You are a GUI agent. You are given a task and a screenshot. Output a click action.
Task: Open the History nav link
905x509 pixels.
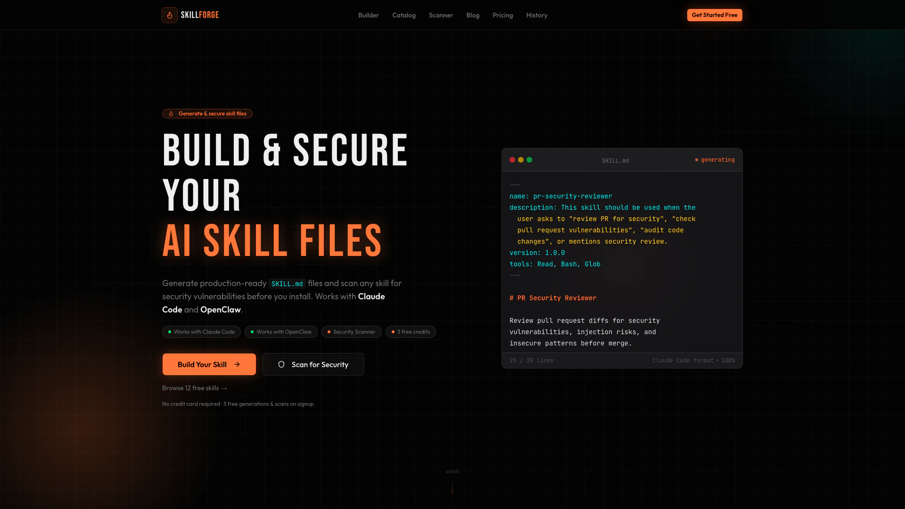tap(536, 15)
